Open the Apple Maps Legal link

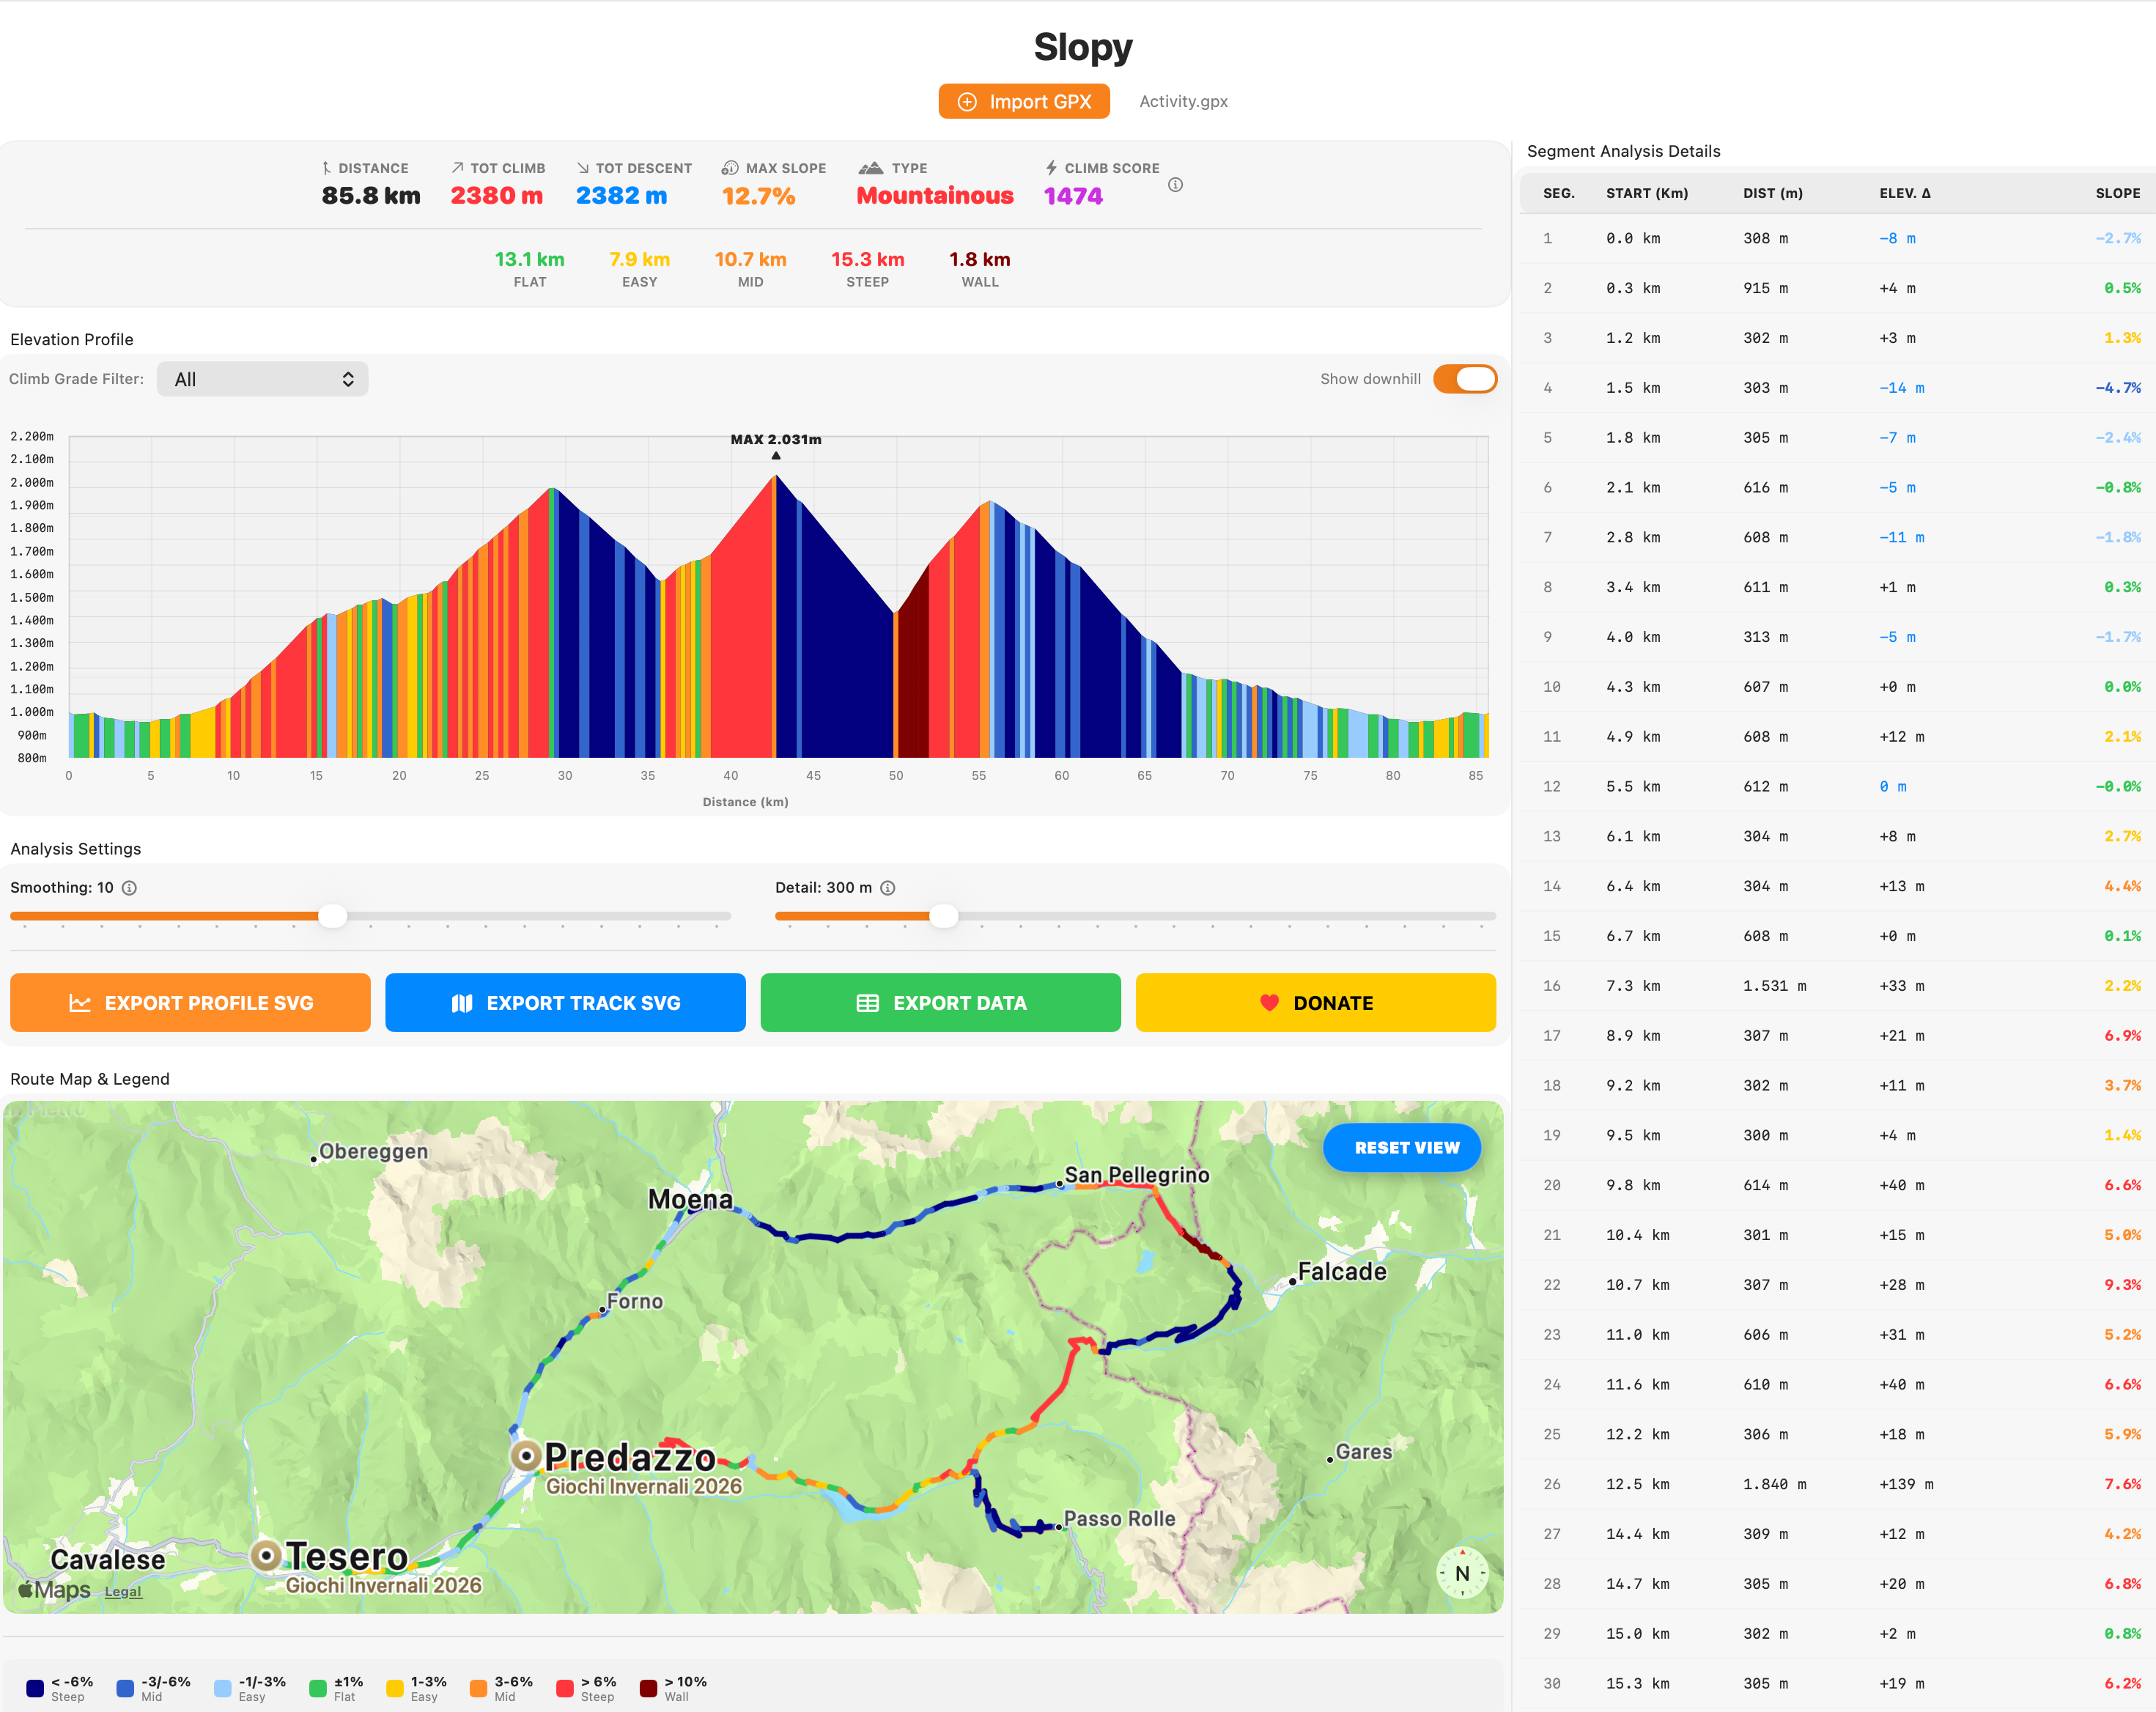123,1592
